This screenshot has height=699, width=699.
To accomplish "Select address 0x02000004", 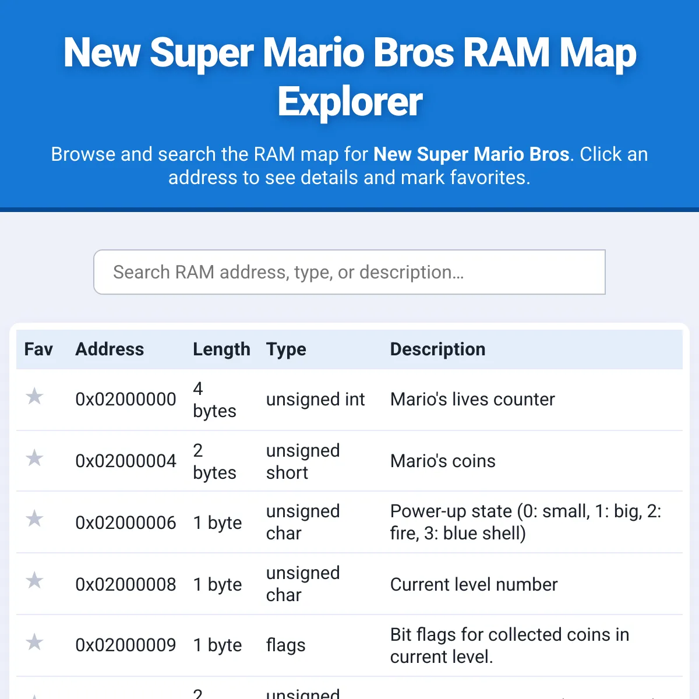I will (x=126, y=461).
